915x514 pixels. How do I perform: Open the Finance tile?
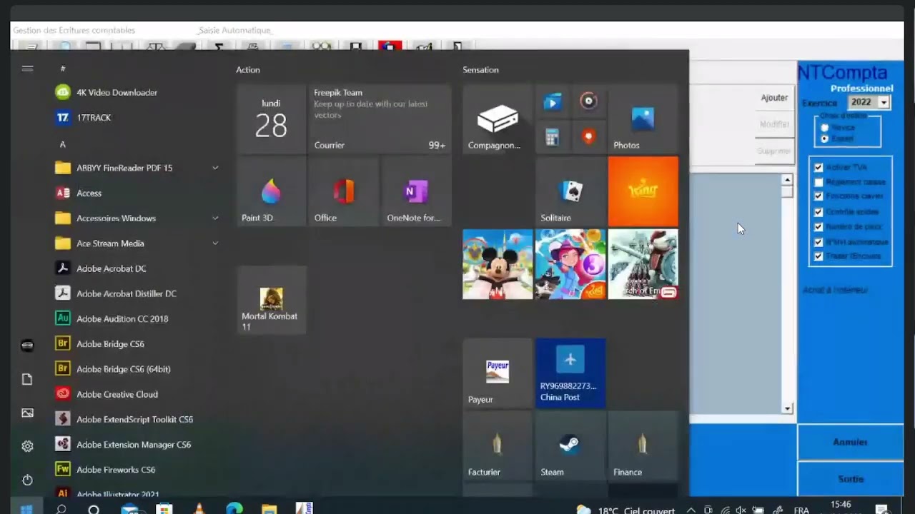pyautogui.click(x=643, y=445)
